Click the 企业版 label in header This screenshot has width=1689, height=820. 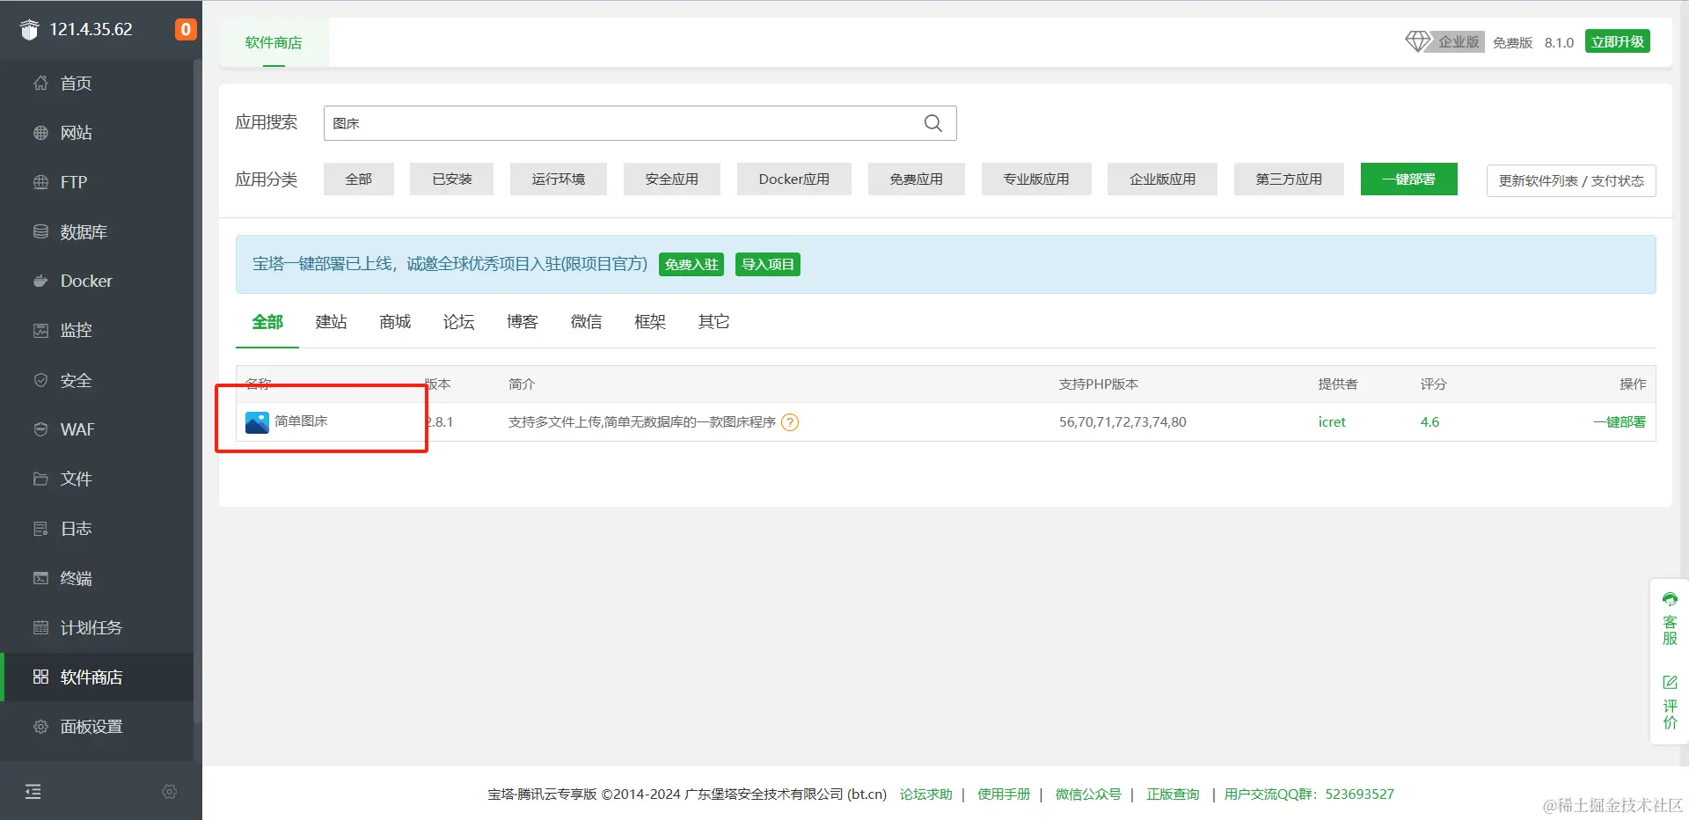click(1459, 41)
